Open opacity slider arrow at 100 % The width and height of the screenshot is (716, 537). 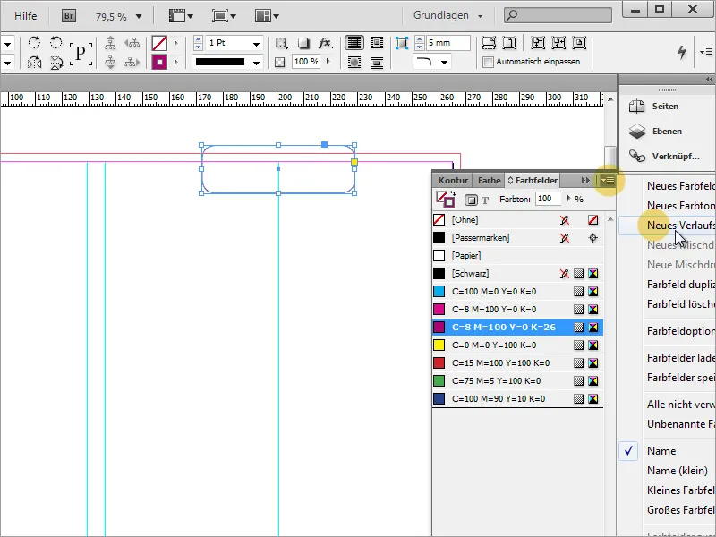tap(328, 61)
